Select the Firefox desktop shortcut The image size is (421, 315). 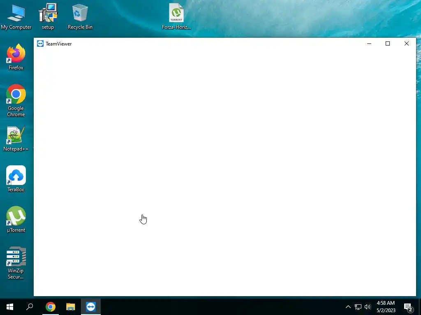coord(16,57)
